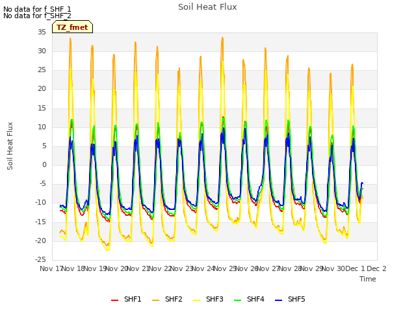Click the orange SHF2 legend line marker
The width and height of the screenshot is (416, 312).
click(156, 300)
